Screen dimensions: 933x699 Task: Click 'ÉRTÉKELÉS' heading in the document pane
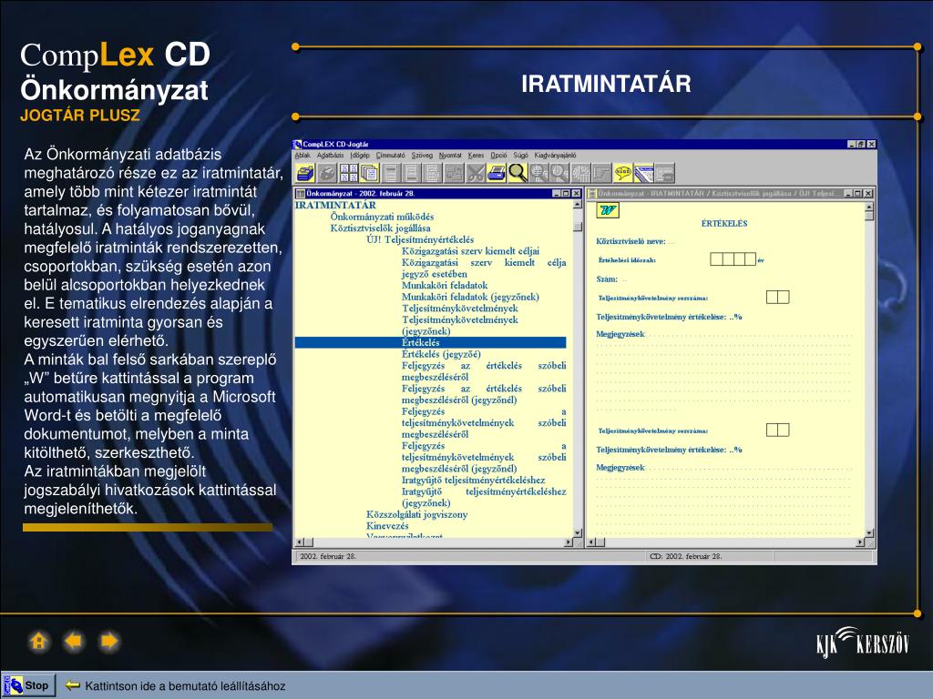coord(724,224)
